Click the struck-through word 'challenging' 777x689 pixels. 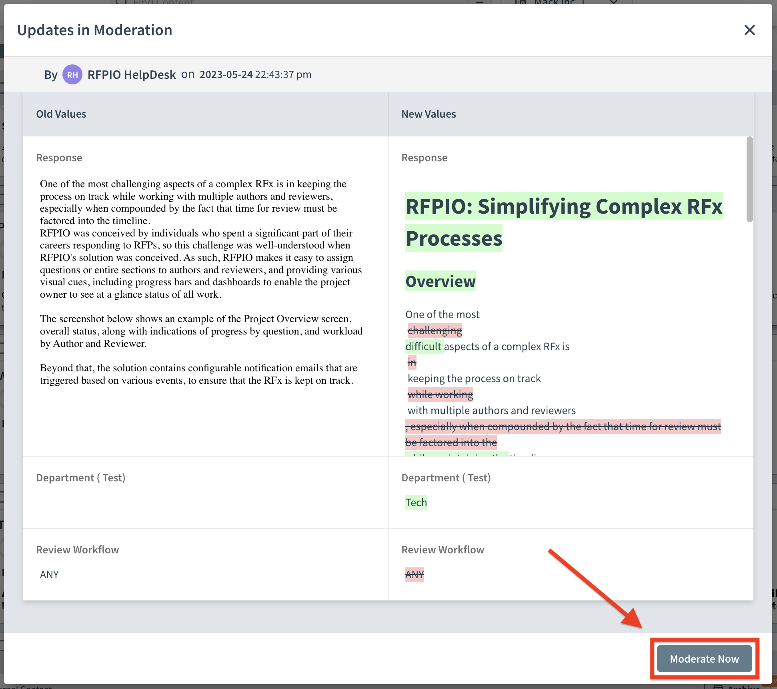click(x=435, y=330)
